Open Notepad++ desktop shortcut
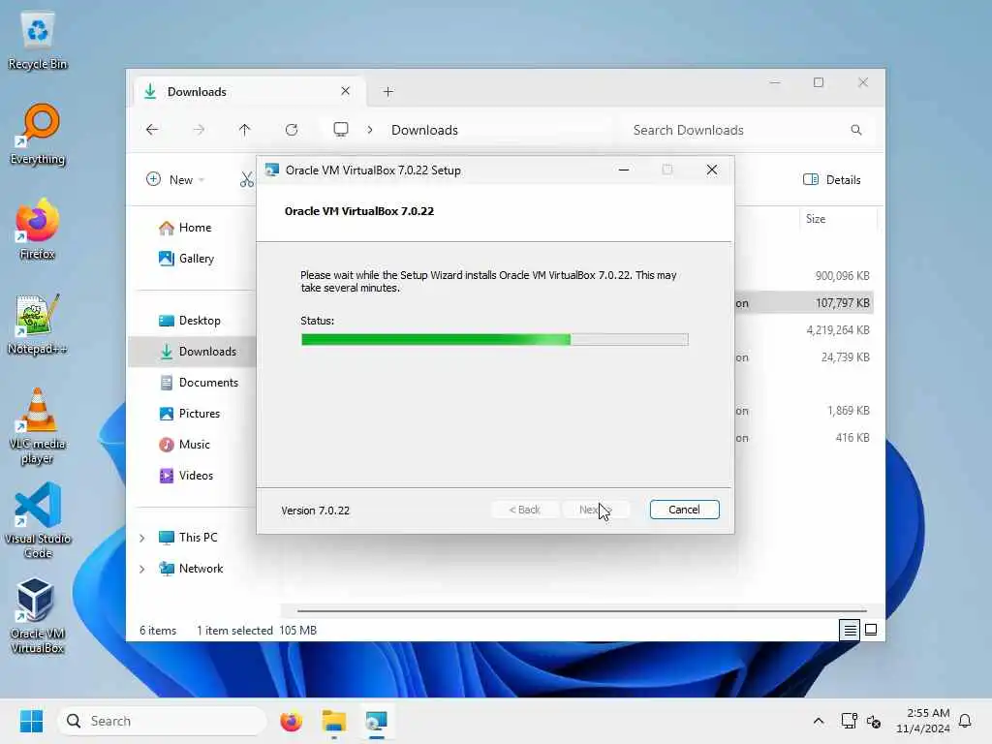The image size is (992, 744). tap(38, 325)
